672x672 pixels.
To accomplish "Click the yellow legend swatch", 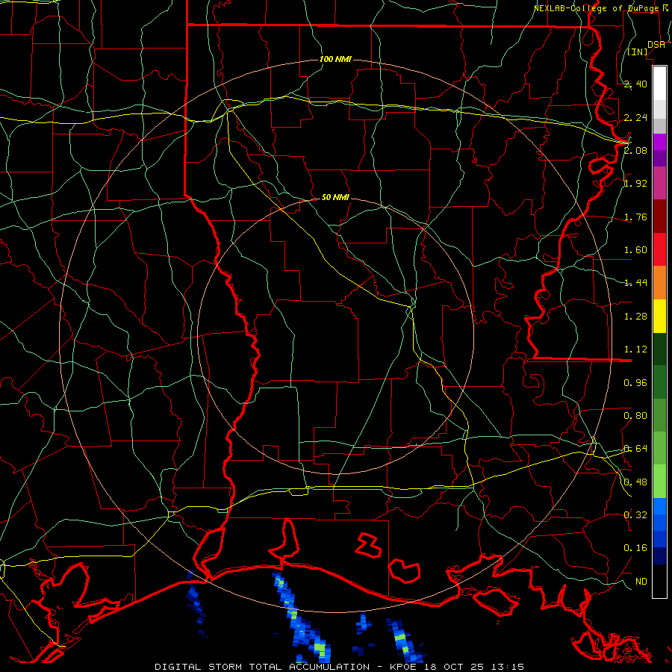I will pyautogui.click(x=659, y=316).
